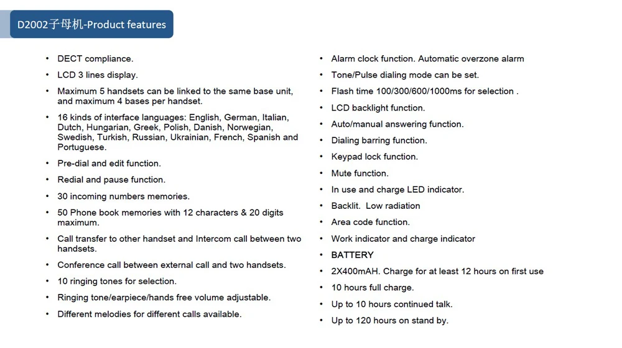Select Up to 120 hours on stand by
Image resolution: width=622 pixels, height=348 pixels.
pyautogui.click(x=389, y=320)
